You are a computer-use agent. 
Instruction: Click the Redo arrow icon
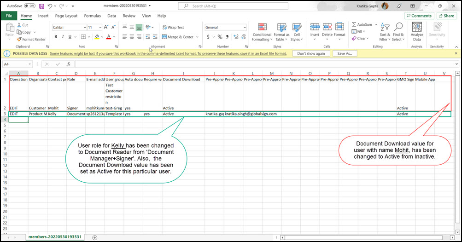point(61,6)
